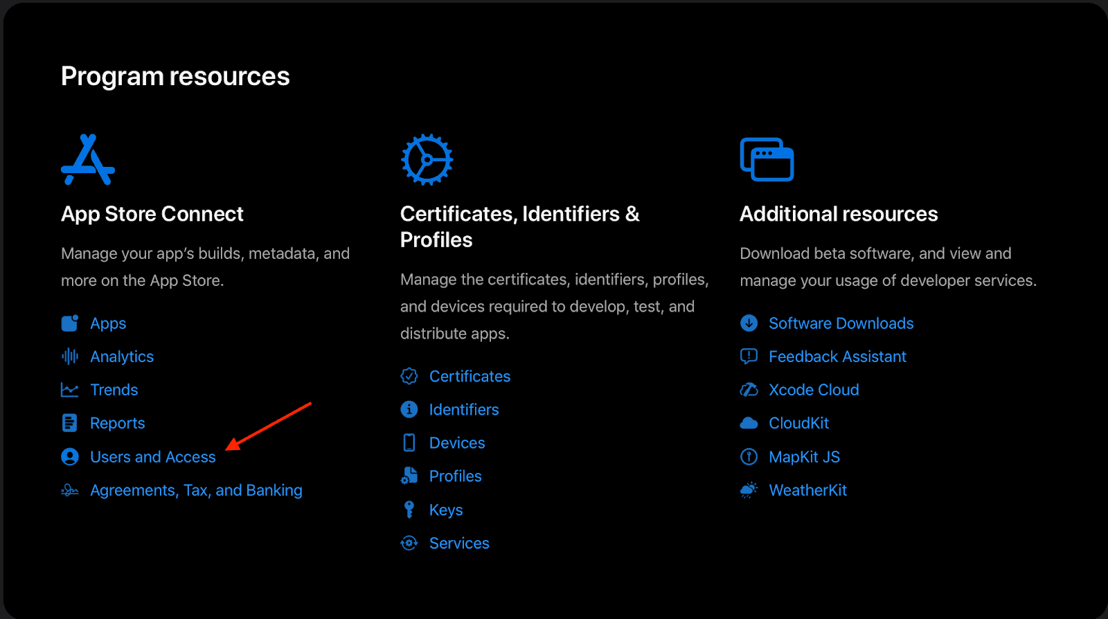The width and height of the screenshot is (1108, 619).
Task: Click the Agreements signature icon
Action: pyautogui.click(x=70, y=490)
